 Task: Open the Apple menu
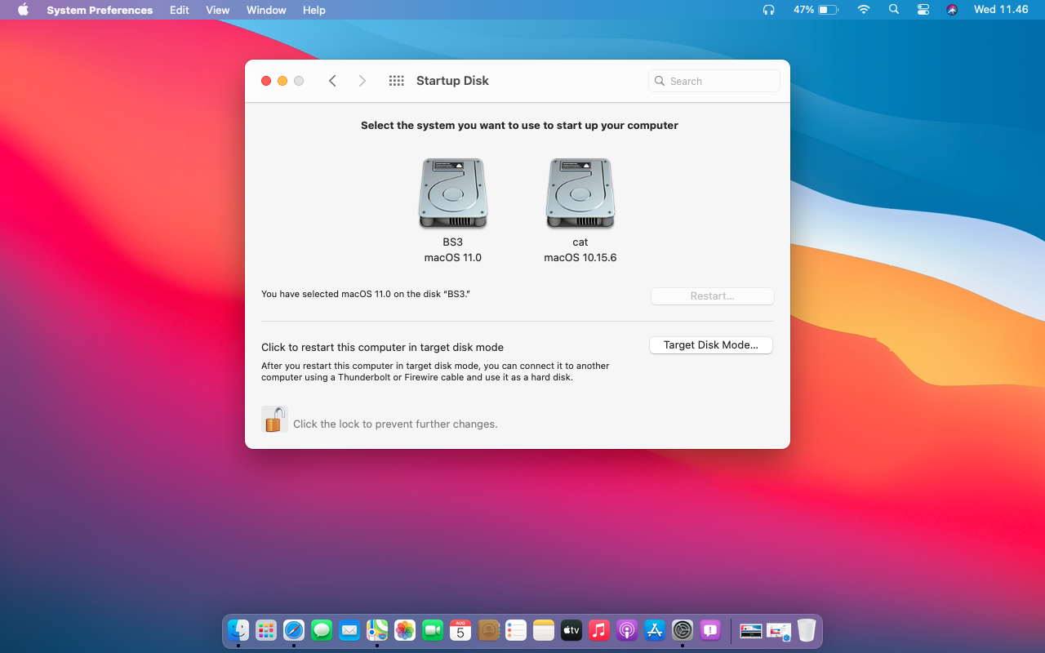click(23, 10)
